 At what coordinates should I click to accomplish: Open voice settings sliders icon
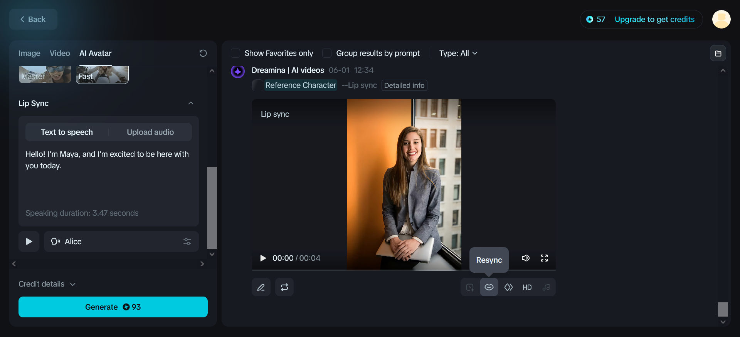pos(187,241)
